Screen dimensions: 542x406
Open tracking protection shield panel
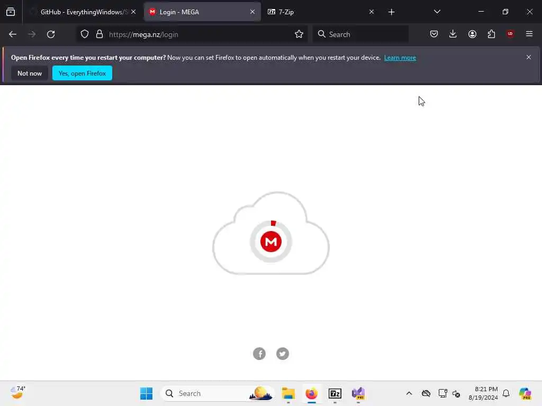click(x=85, y=34)
